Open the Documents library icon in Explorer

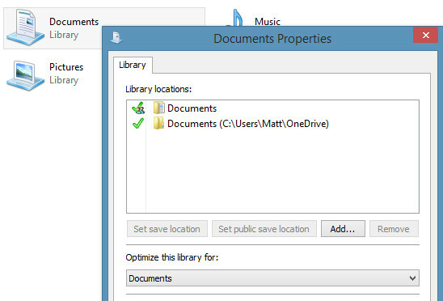point(25,28)
